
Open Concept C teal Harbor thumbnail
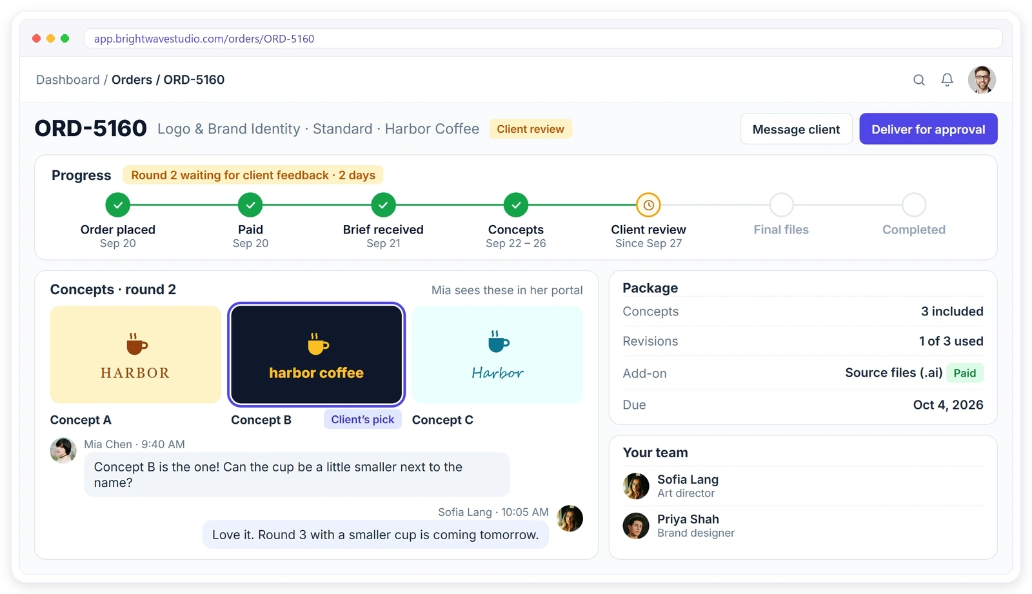(497, 355)
